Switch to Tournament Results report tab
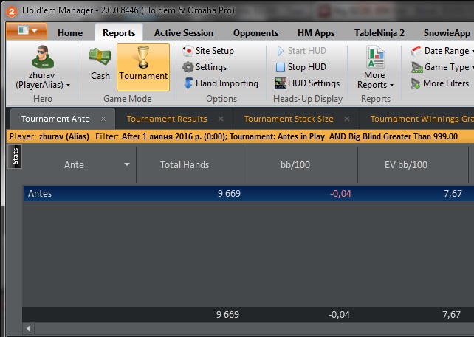The height and width of the screenshot is (337, 474). click(x=167, y=119)
